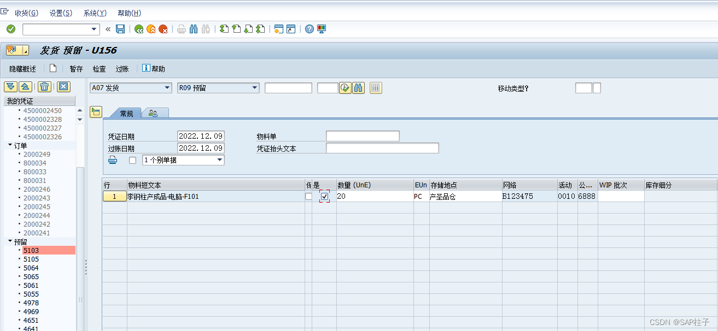
Task: Click the trash Delete icon above the tree
Action: coord(45,86)
